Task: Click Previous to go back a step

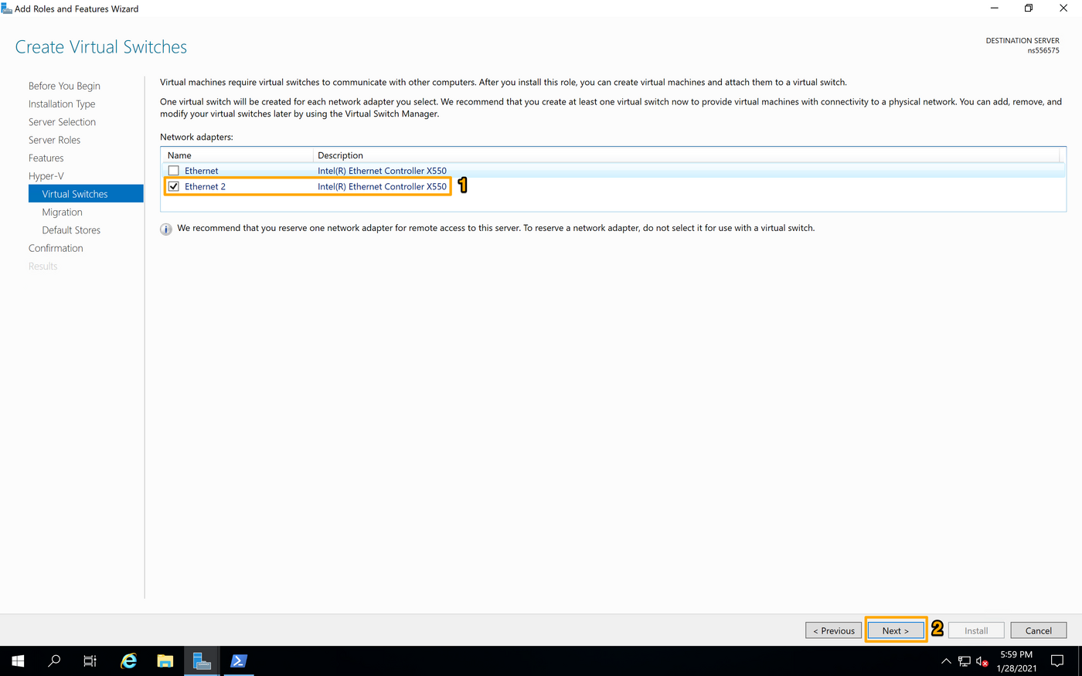Action: (833, 630)
